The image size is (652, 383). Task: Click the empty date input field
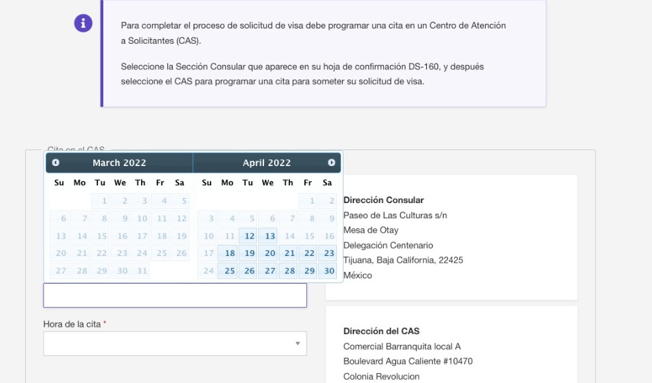(175, 295)
